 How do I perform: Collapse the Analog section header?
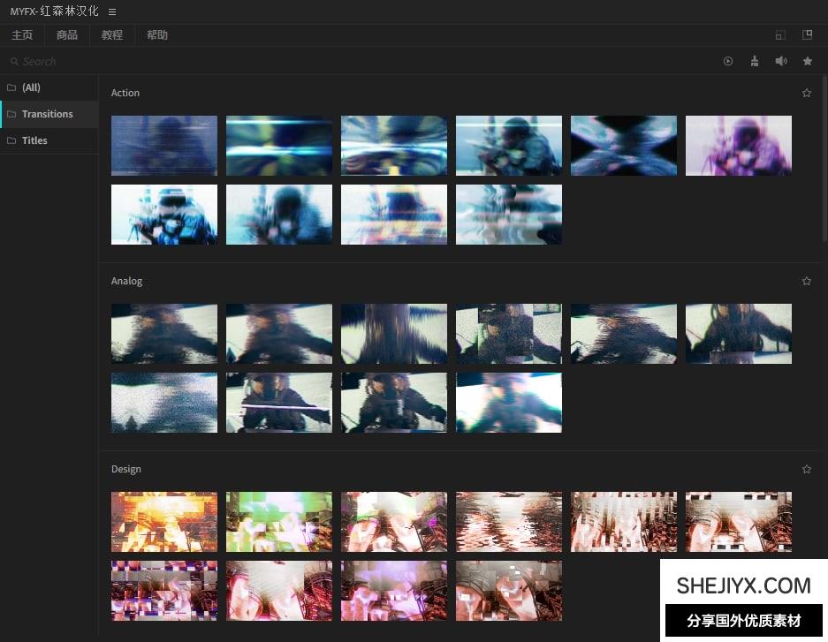(126, 281)
